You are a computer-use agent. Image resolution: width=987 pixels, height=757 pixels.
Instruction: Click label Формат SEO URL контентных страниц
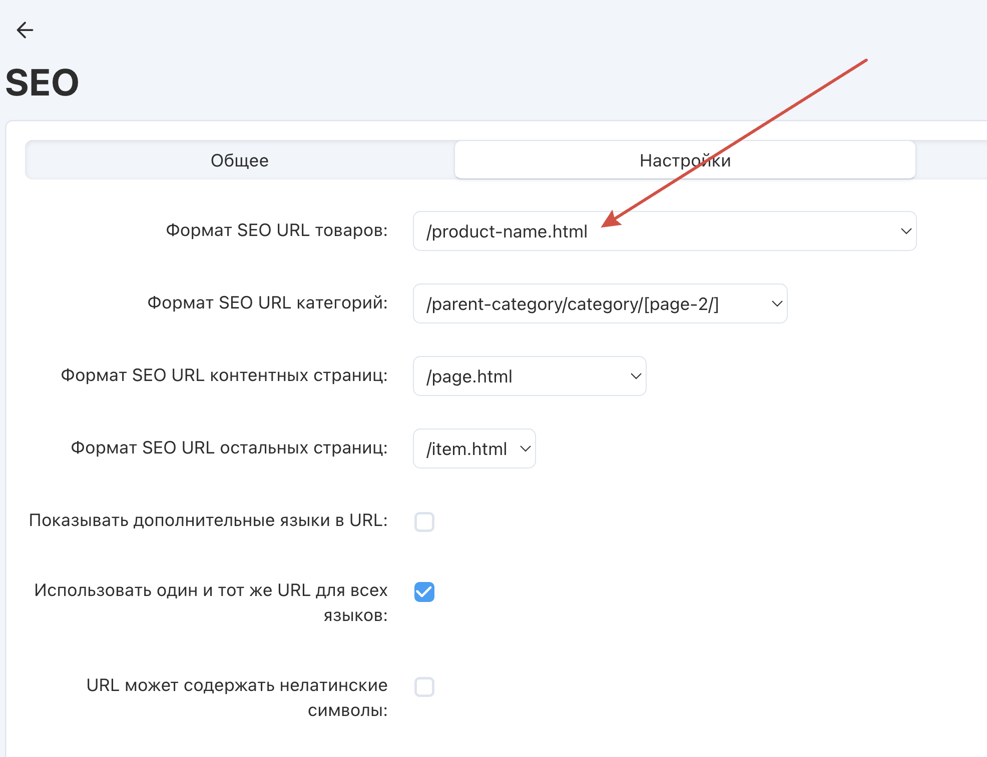point(224,375)
